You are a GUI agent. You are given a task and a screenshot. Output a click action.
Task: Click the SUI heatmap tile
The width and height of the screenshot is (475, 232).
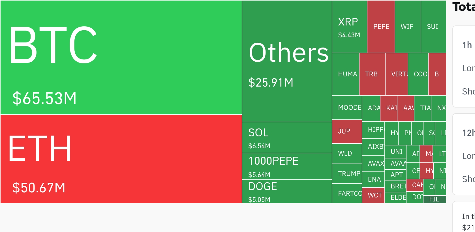point(434,27)
